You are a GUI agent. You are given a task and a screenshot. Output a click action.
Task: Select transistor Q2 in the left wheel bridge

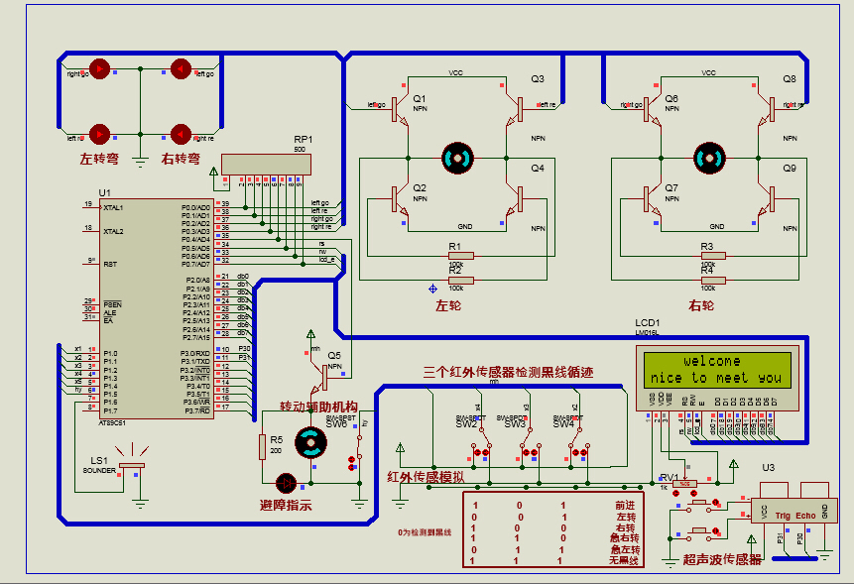(x=401, y=199)
